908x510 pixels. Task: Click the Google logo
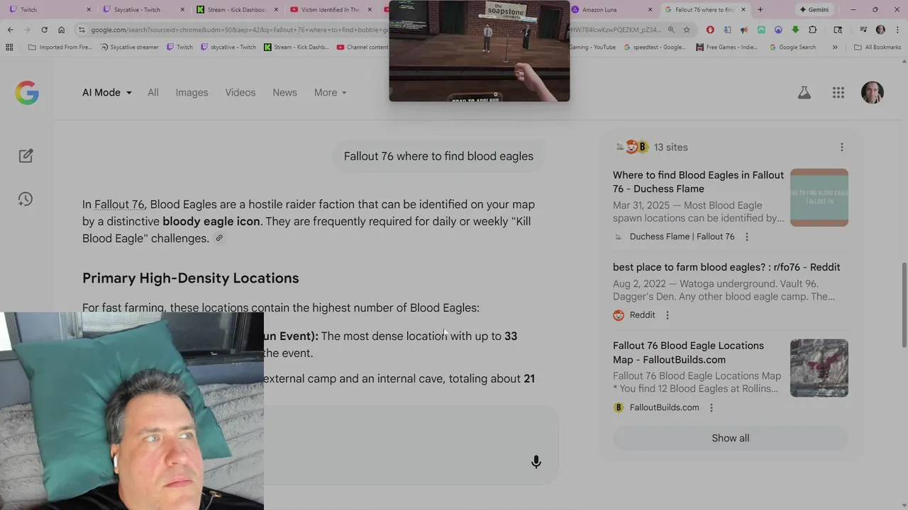point(27,93)
